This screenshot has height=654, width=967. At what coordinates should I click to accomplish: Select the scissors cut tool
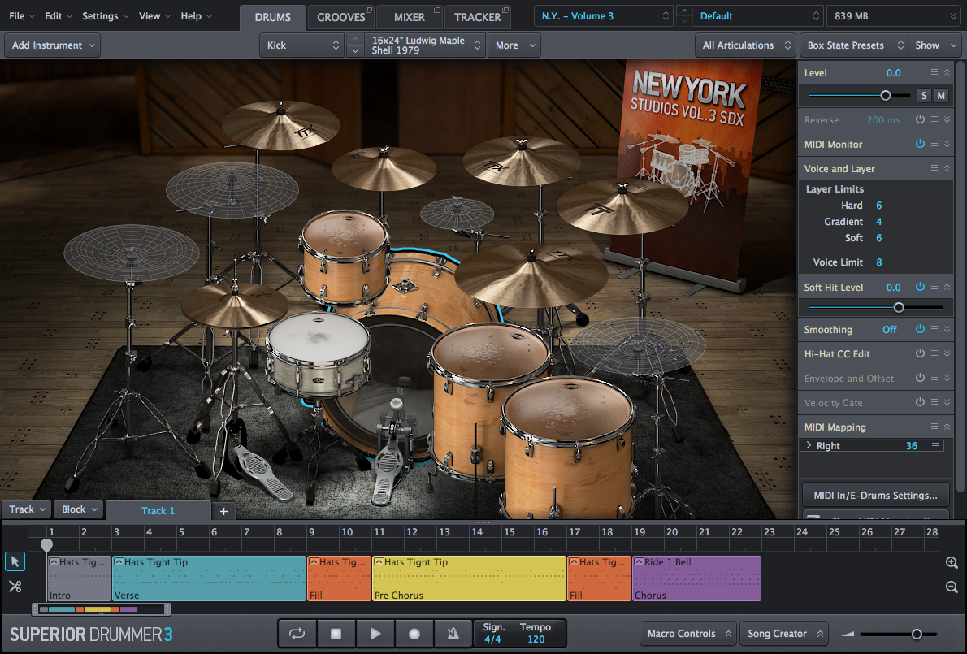coord(15,586)
